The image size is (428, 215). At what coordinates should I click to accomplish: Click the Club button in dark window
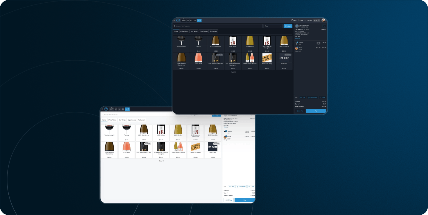pyautogui.click(x=322, y=97)
